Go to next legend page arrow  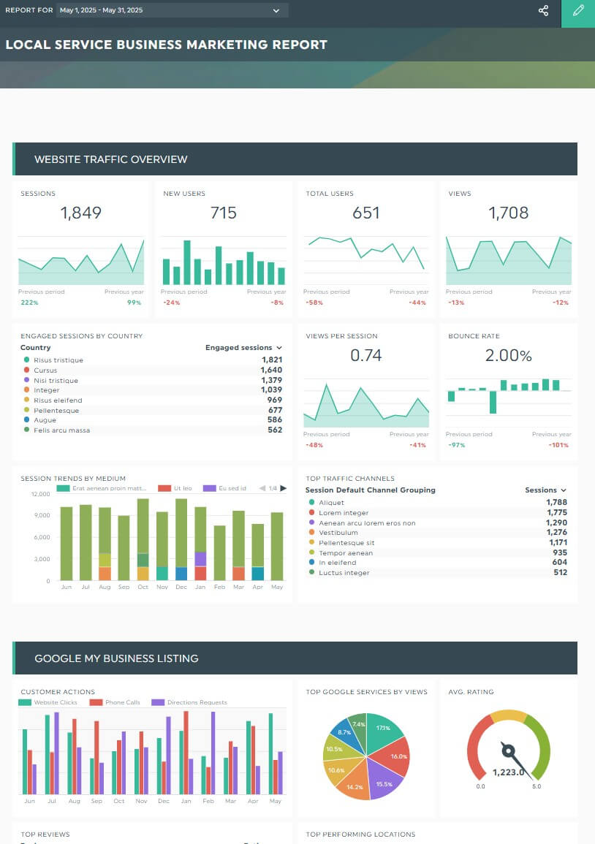click(x=284, y=488)
